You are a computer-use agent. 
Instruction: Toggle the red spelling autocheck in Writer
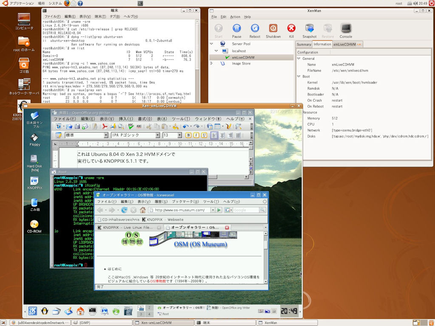[x=139, y=126]
